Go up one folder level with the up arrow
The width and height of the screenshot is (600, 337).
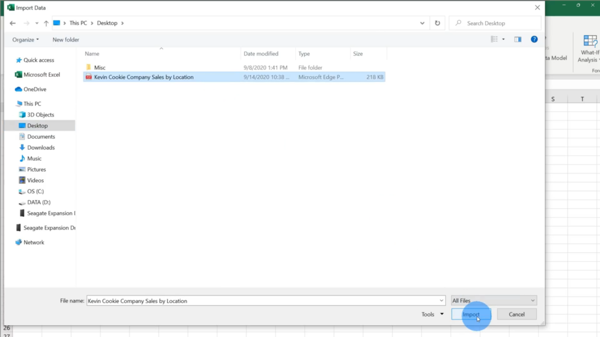coord(45,23)
